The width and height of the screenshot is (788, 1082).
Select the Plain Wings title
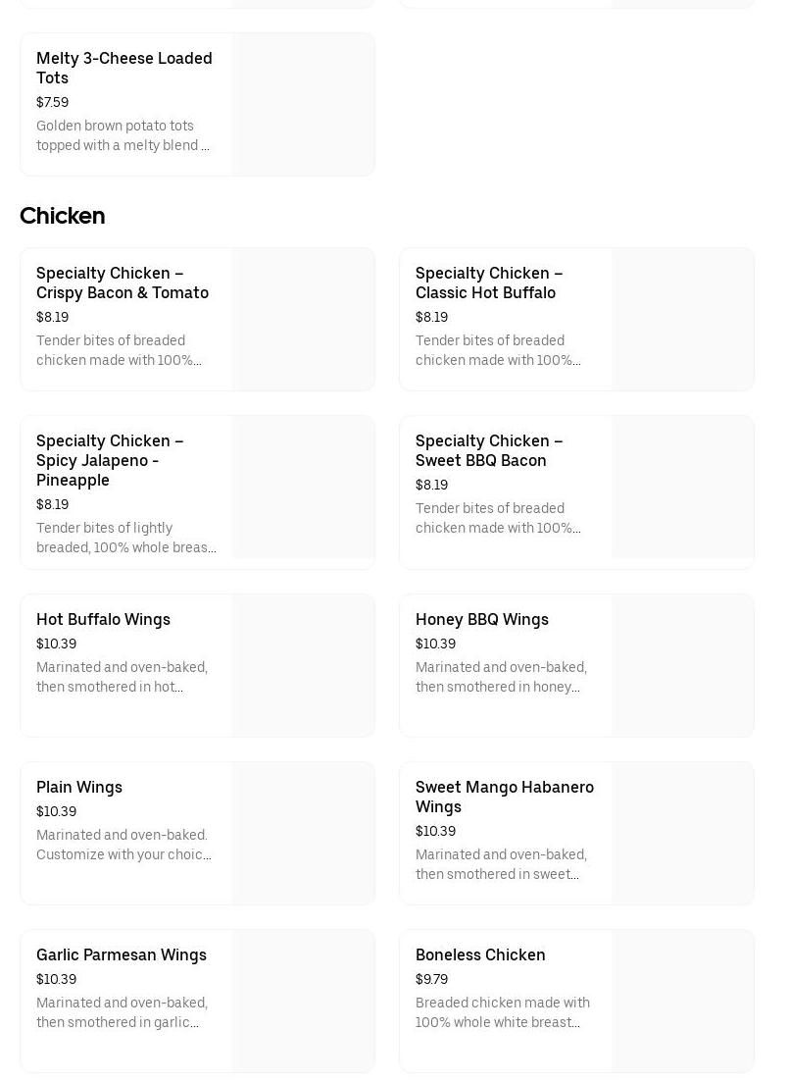(x=79, y=787)
